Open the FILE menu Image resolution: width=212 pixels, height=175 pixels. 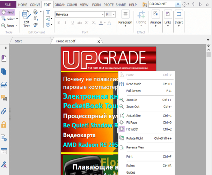click(8, 5)
